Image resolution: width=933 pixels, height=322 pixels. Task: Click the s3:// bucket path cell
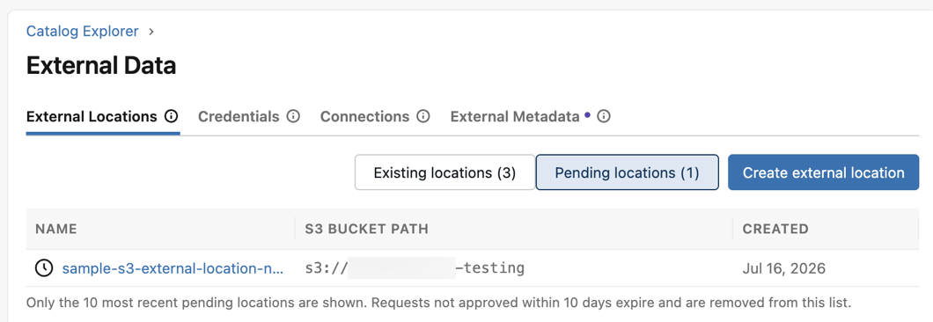click(x=415, y=268)
